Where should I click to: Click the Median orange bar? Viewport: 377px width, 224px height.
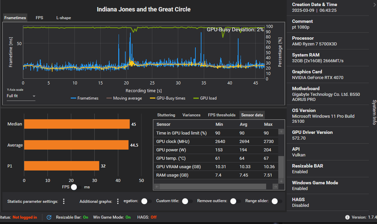tap(77, 124)
